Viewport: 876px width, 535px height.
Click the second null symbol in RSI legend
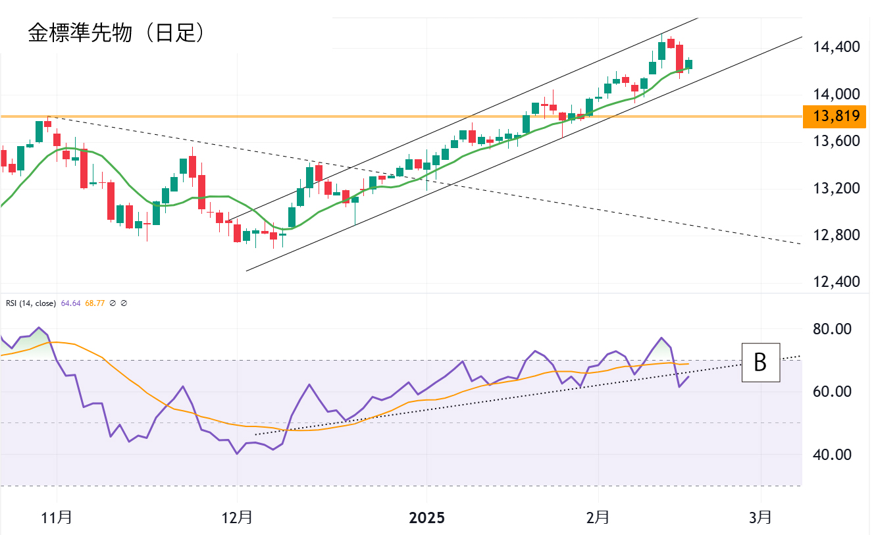pos(124,303)
